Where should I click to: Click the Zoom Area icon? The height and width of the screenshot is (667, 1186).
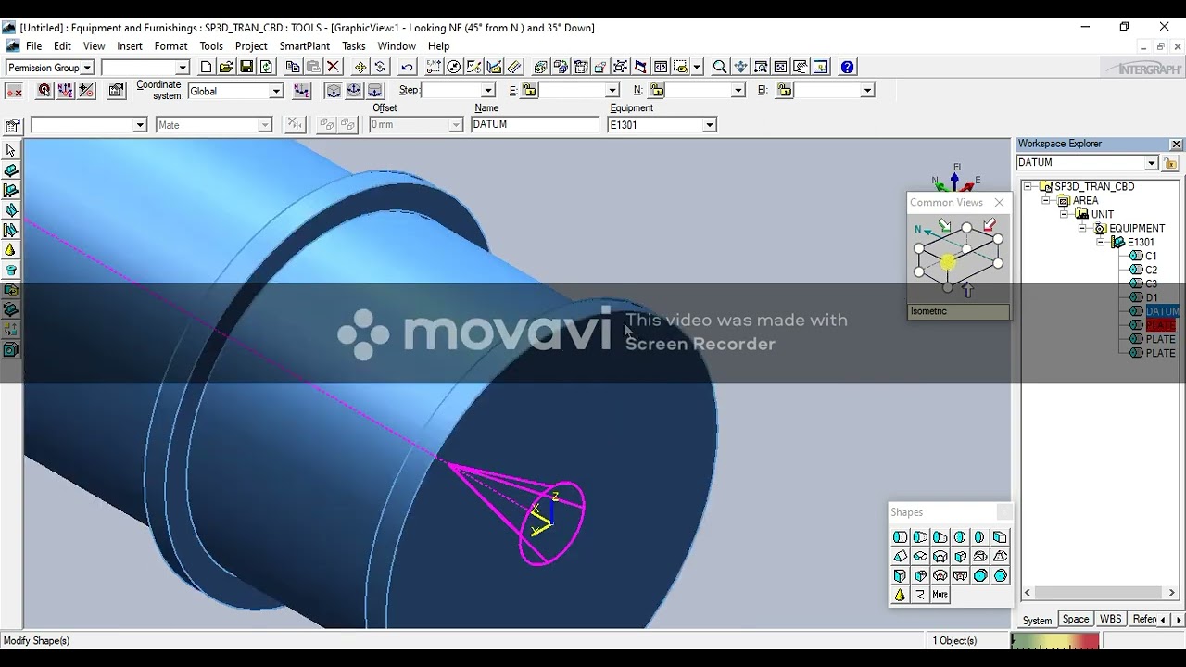point(761,67)
